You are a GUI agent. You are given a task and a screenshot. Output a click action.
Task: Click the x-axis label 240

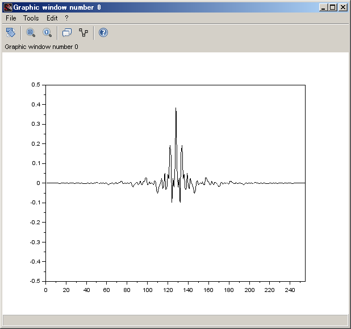click(x=290, y=290)
